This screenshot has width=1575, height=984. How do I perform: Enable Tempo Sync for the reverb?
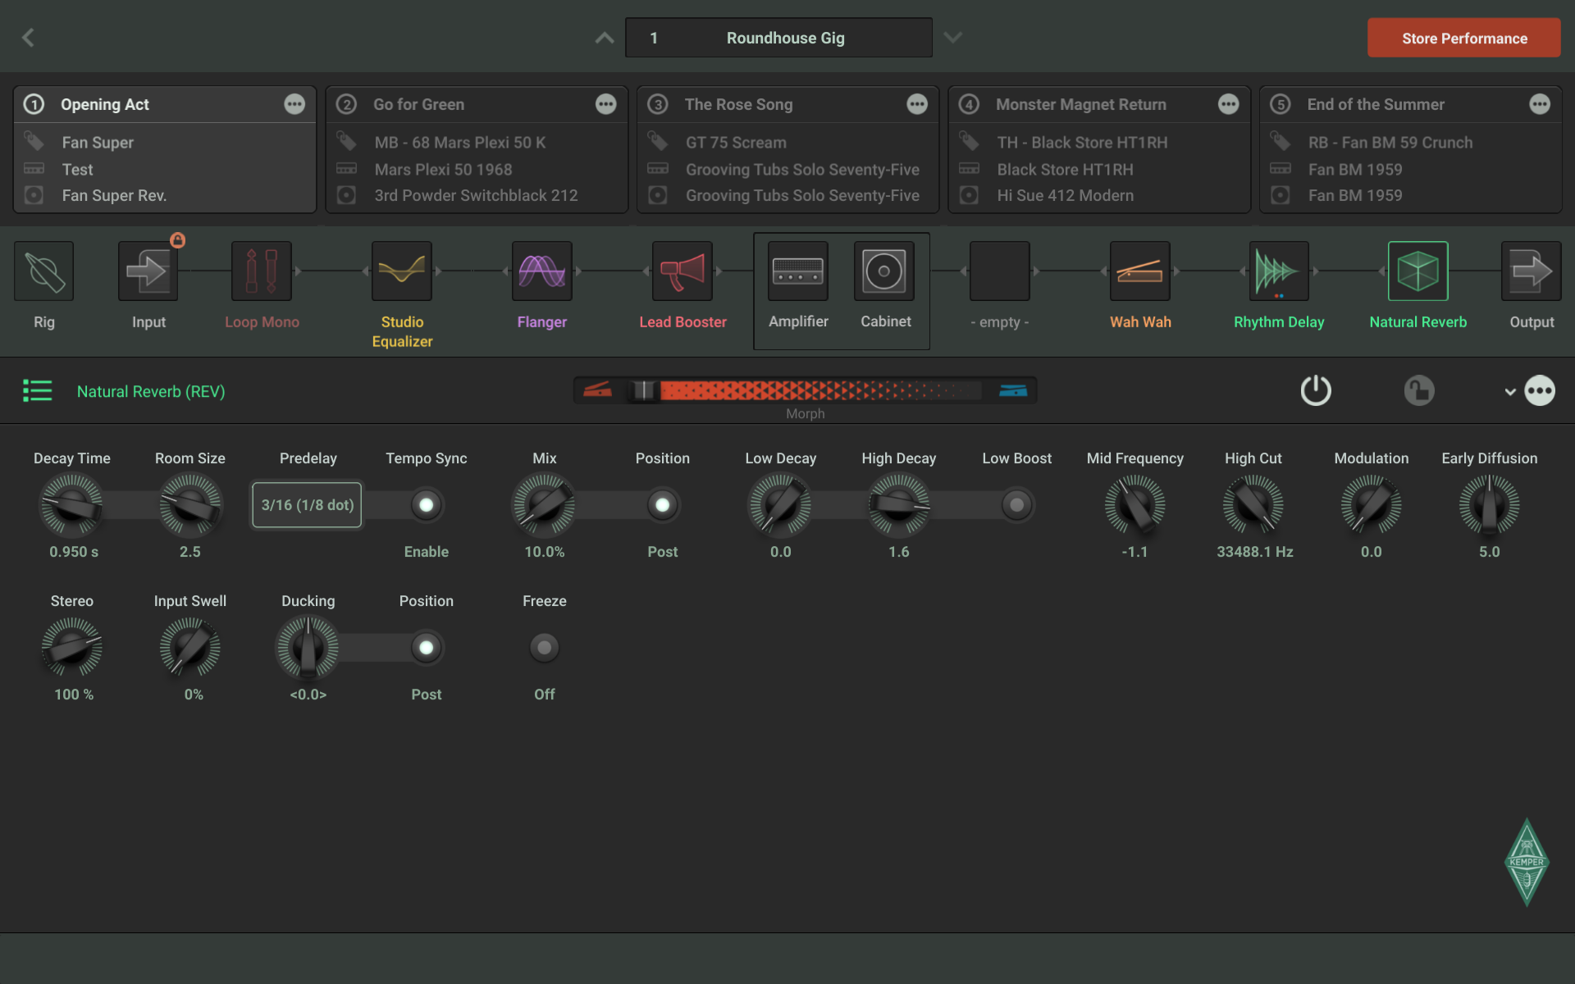click(426, 504)
